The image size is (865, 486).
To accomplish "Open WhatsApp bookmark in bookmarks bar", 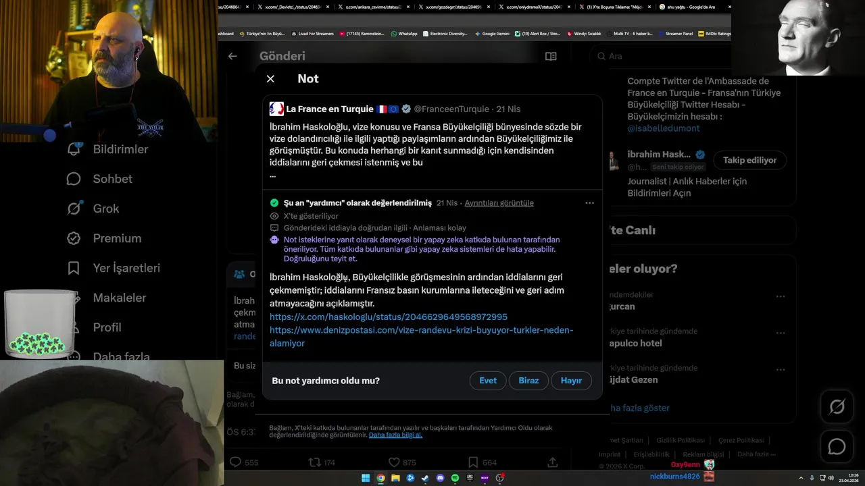I will click(404, 33).
